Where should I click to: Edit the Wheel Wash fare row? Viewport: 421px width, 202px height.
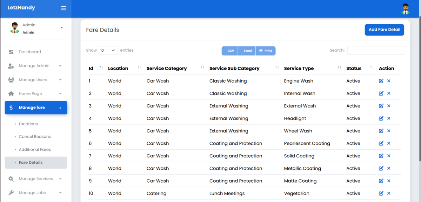[381, 131]
